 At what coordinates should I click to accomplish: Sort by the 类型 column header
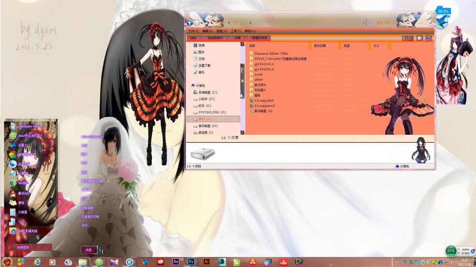pyautogui.click(x=346, y=45)
